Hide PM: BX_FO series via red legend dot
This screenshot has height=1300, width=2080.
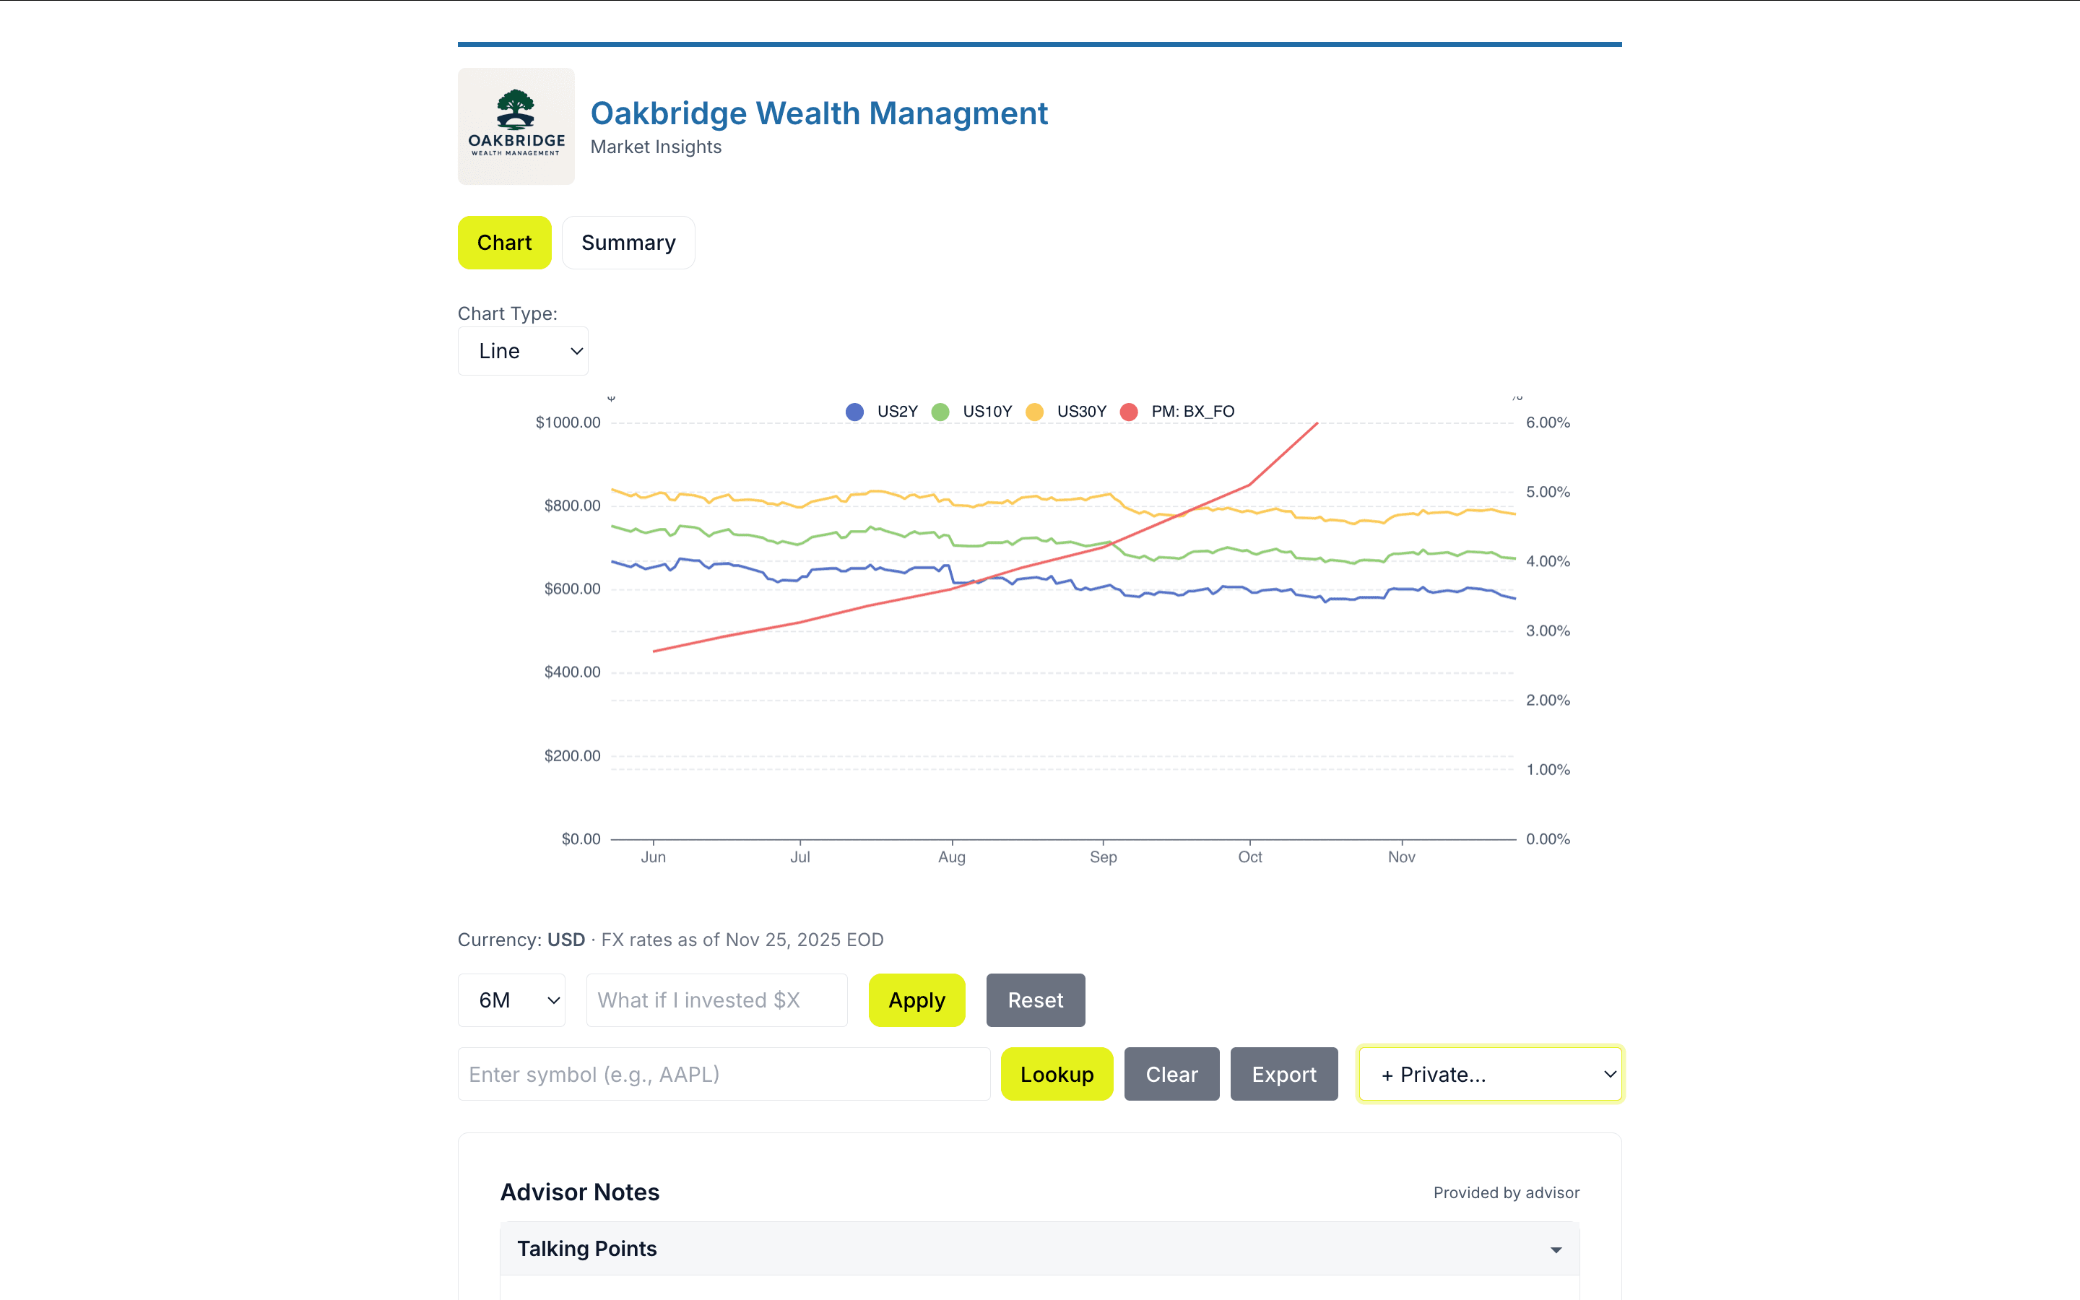pos(1130,412)
